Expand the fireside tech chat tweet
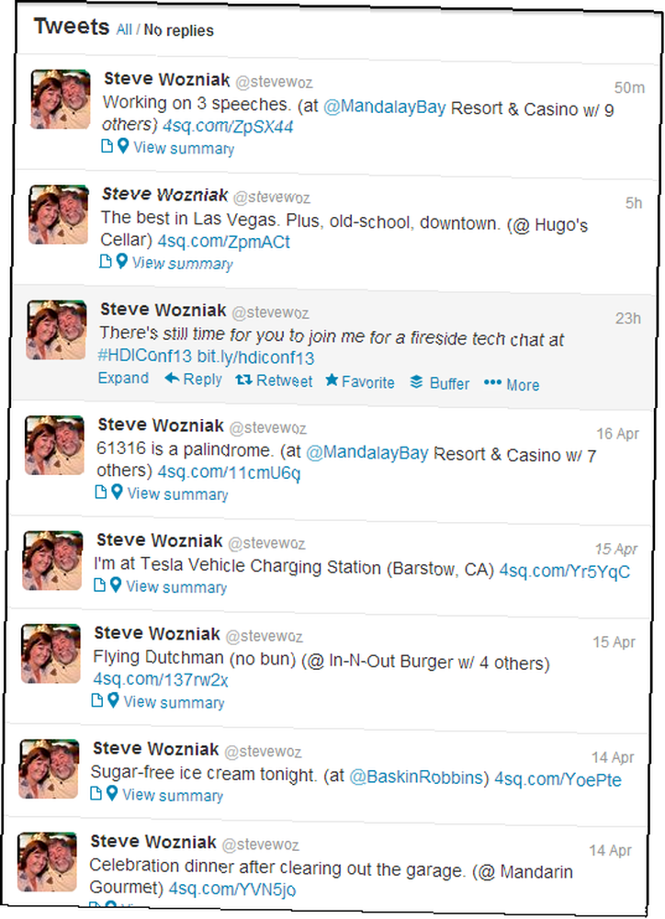The height and width of the screenshot is (919, 665). click(123, 378)
